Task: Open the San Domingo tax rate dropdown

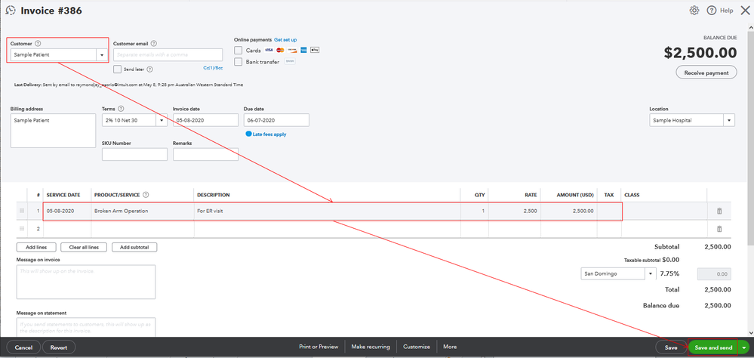Action: tap(651, 274)
